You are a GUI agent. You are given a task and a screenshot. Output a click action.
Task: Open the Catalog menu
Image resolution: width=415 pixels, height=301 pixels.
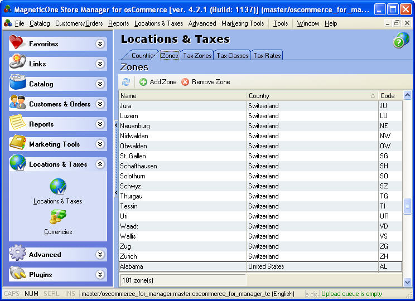40,23
